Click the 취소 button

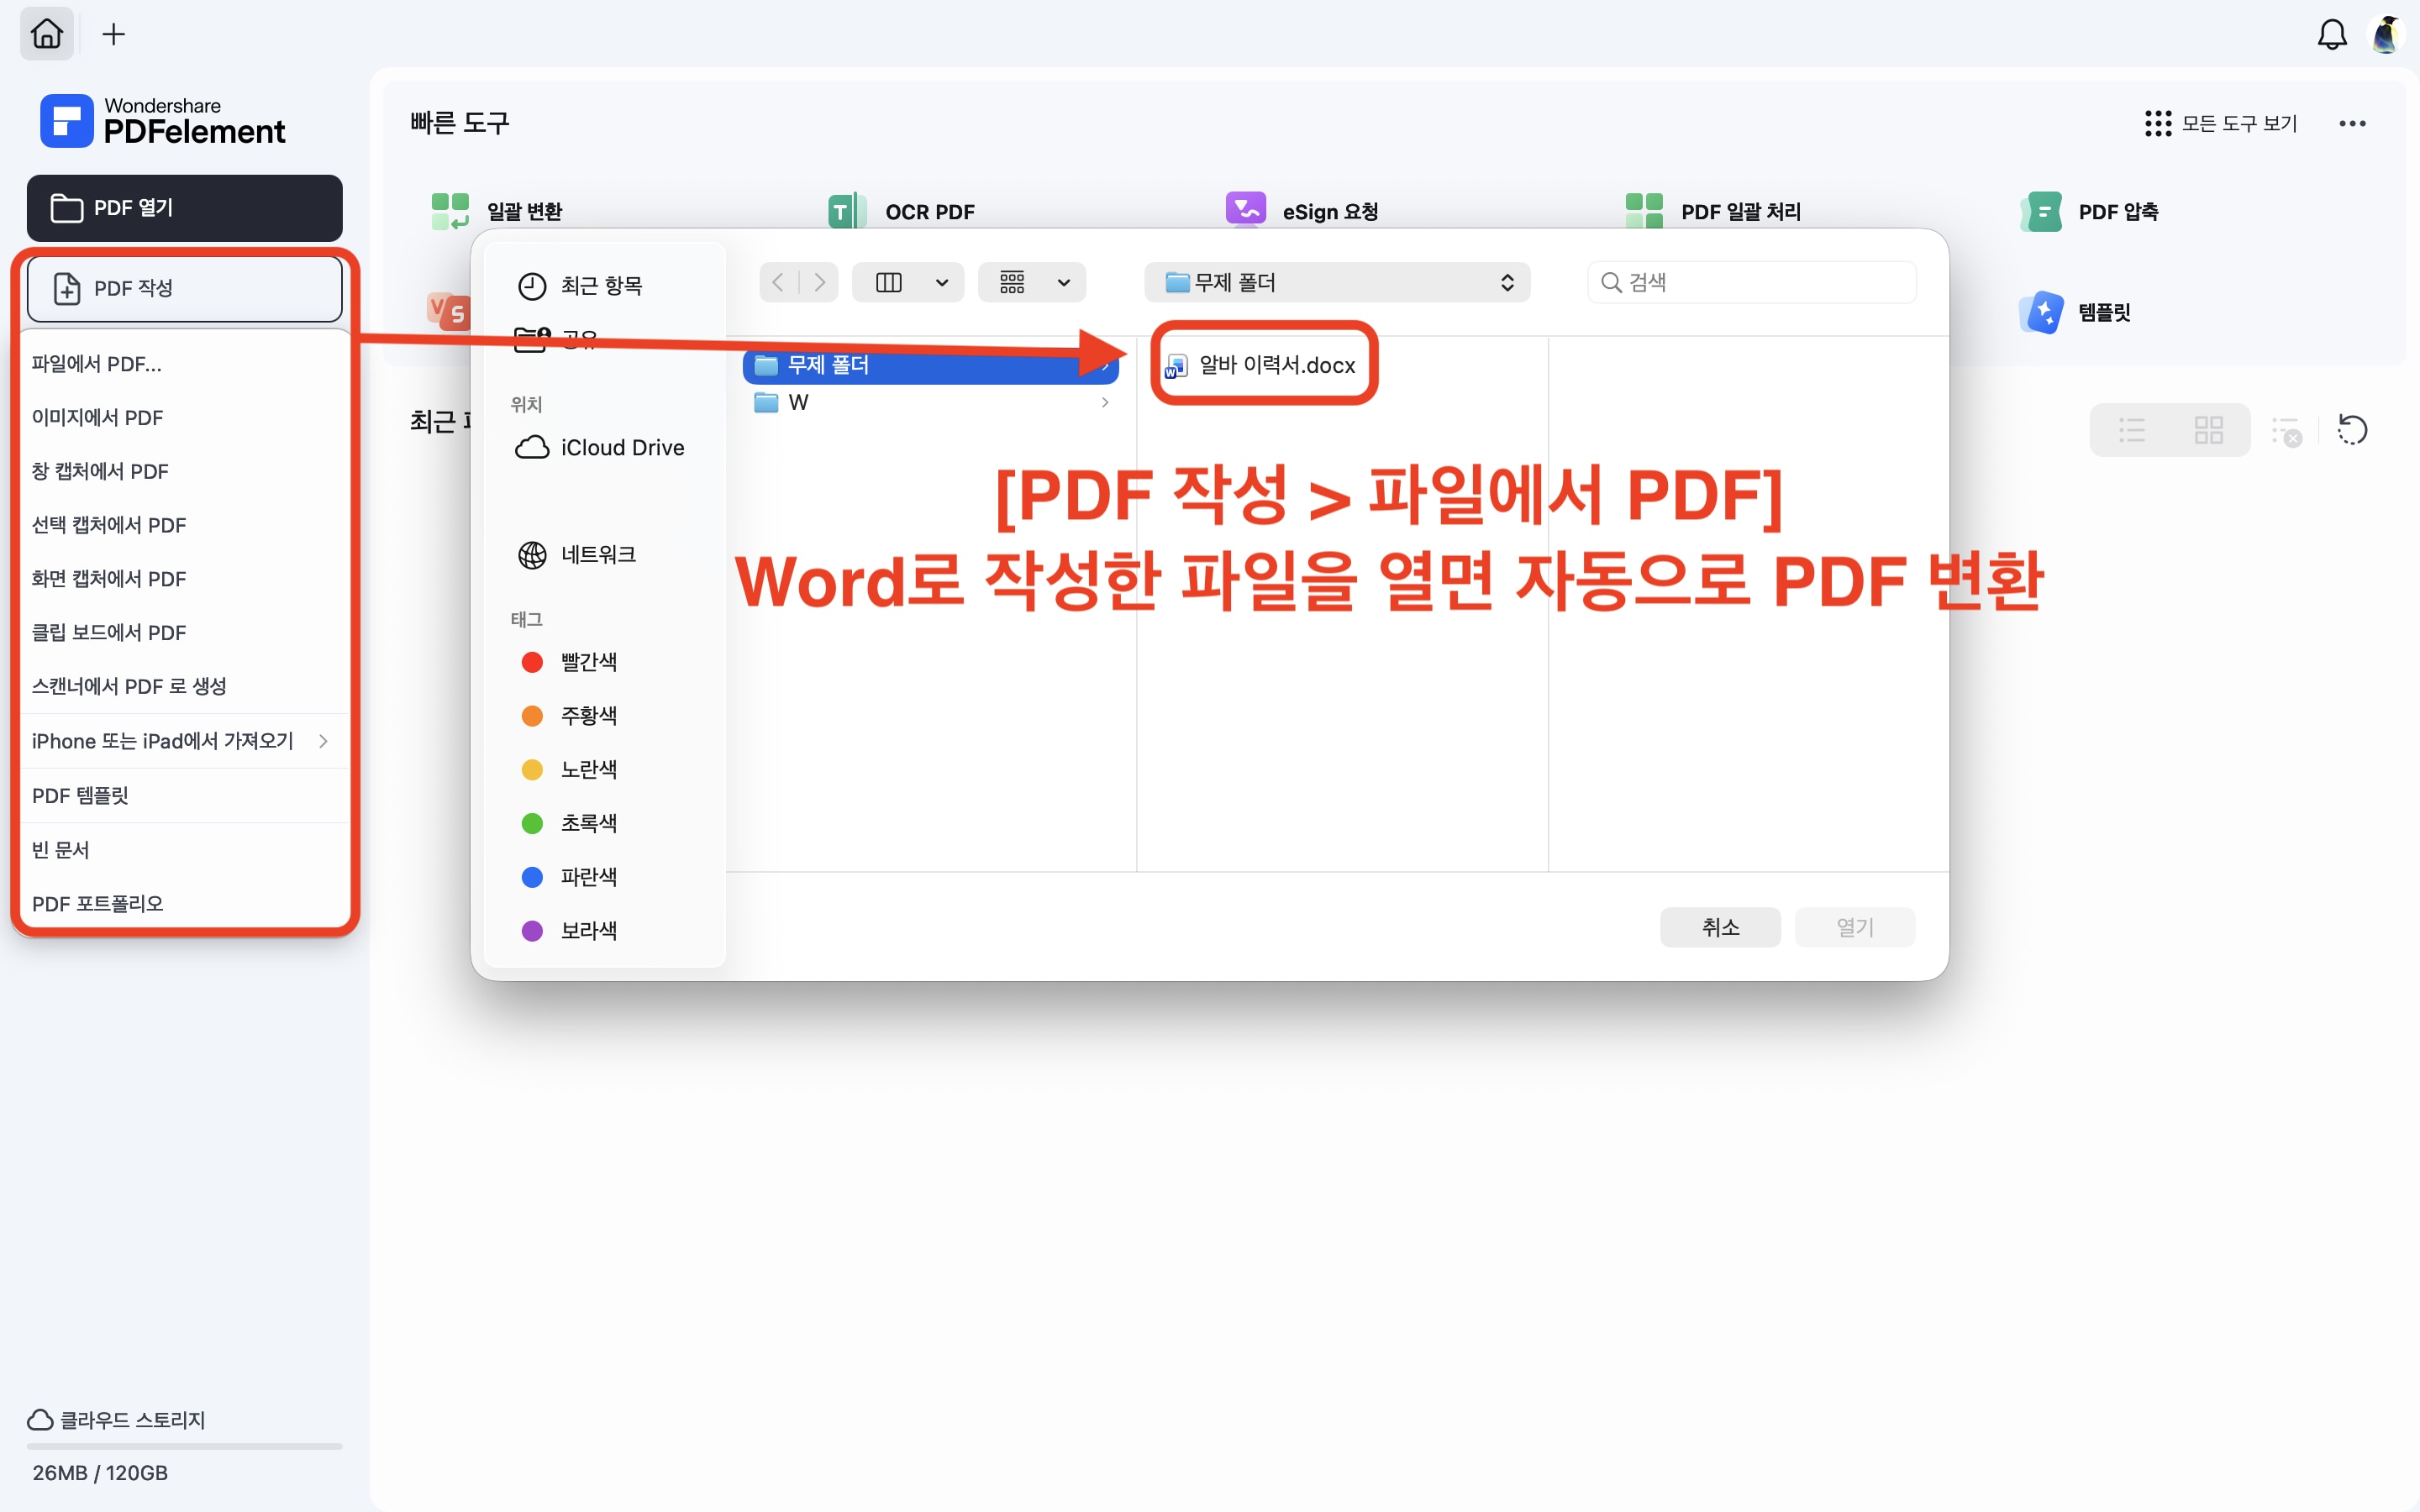(1719, 927)
